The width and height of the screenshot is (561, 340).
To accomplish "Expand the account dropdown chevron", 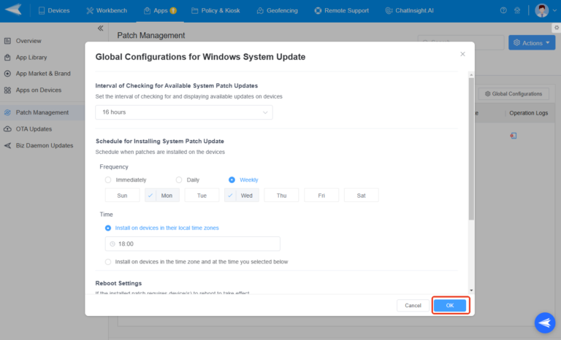I will tap(554, 11).
